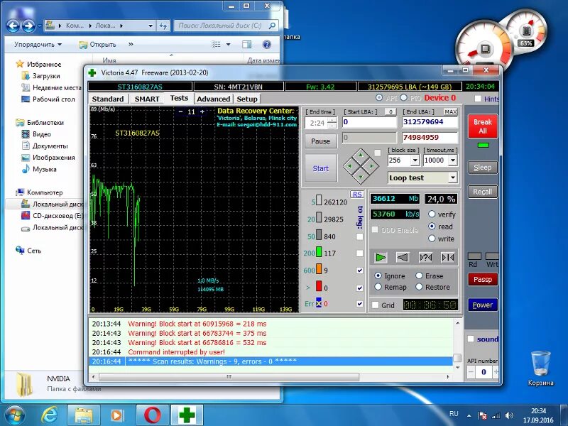Click the green 200 ms block indicator
Screen dimensions: 568x426
[x=319, y=252]
